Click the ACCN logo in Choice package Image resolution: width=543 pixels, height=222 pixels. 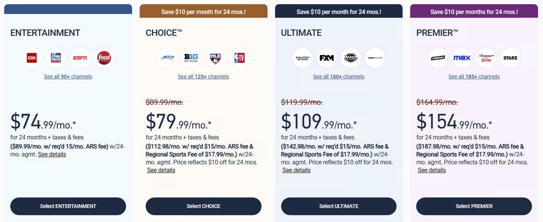tap(167, 58)
